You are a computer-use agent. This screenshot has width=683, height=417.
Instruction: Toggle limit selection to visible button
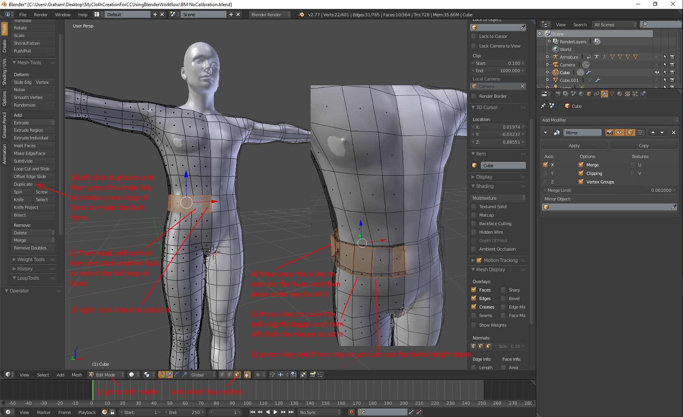tap(247, 375)
